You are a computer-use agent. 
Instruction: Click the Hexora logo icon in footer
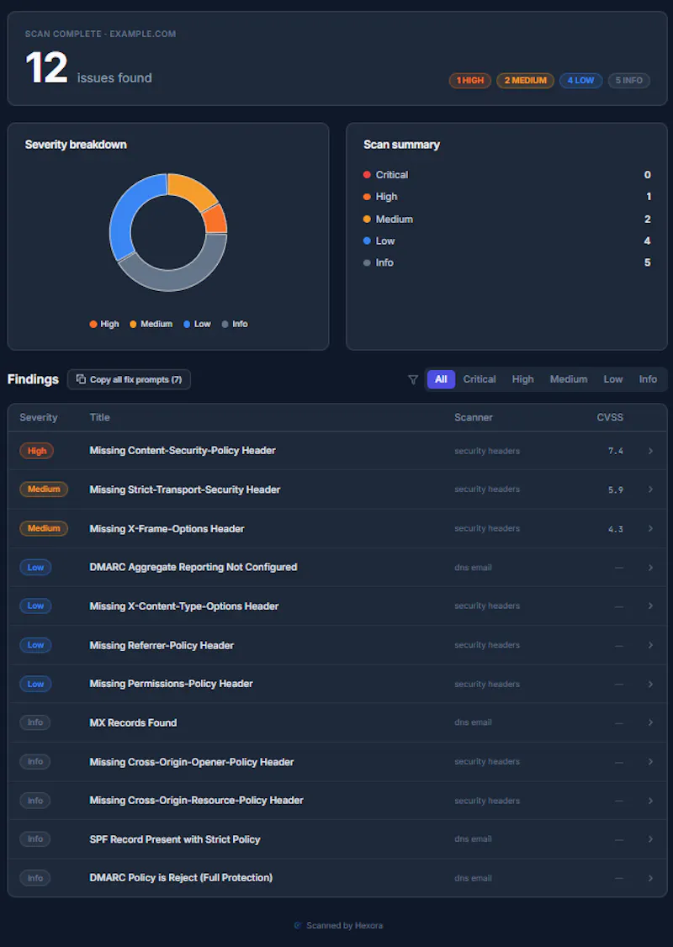[297, 925]
